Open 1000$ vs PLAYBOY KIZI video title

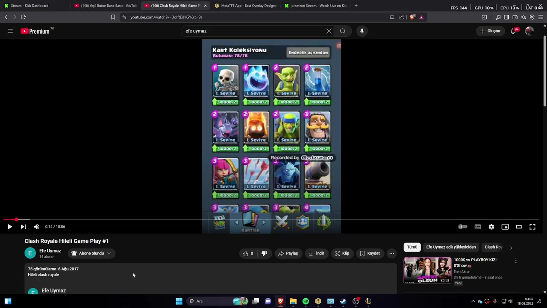coord(476,263)
